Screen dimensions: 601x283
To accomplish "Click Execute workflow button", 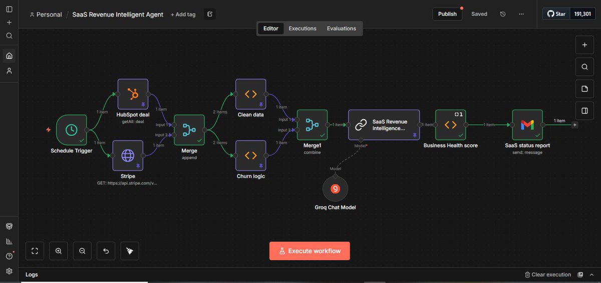I will (x=310, y=251).
